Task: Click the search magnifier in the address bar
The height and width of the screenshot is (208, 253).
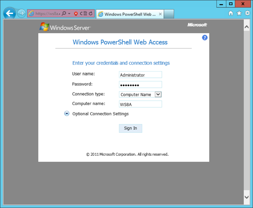Action: 64,13
